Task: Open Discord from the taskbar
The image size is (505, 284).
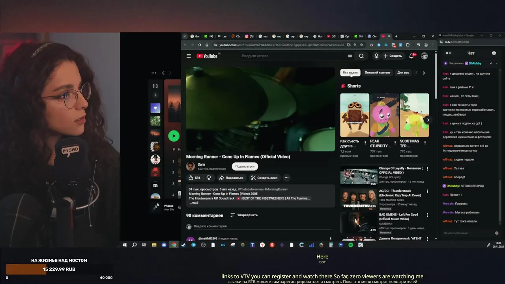Action: click(164, 245)
